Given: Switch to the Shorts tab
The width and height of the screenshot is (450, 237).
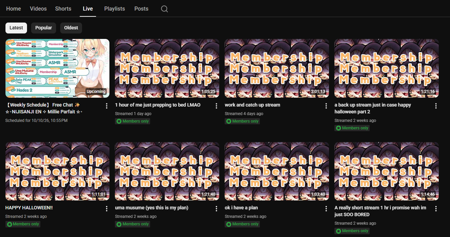Looking at the screenshot, I should click(63, 9).
